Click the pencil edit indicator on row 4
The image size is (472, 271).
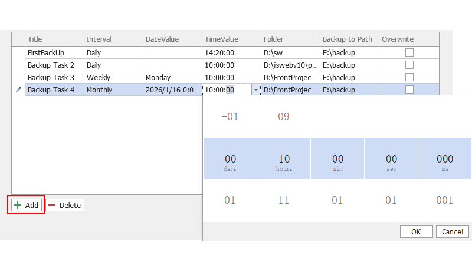click(18, 90)
